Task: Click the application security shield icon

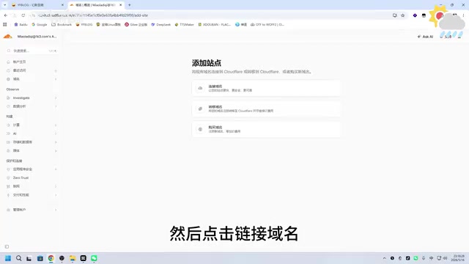Action: (x=8, y=169)
